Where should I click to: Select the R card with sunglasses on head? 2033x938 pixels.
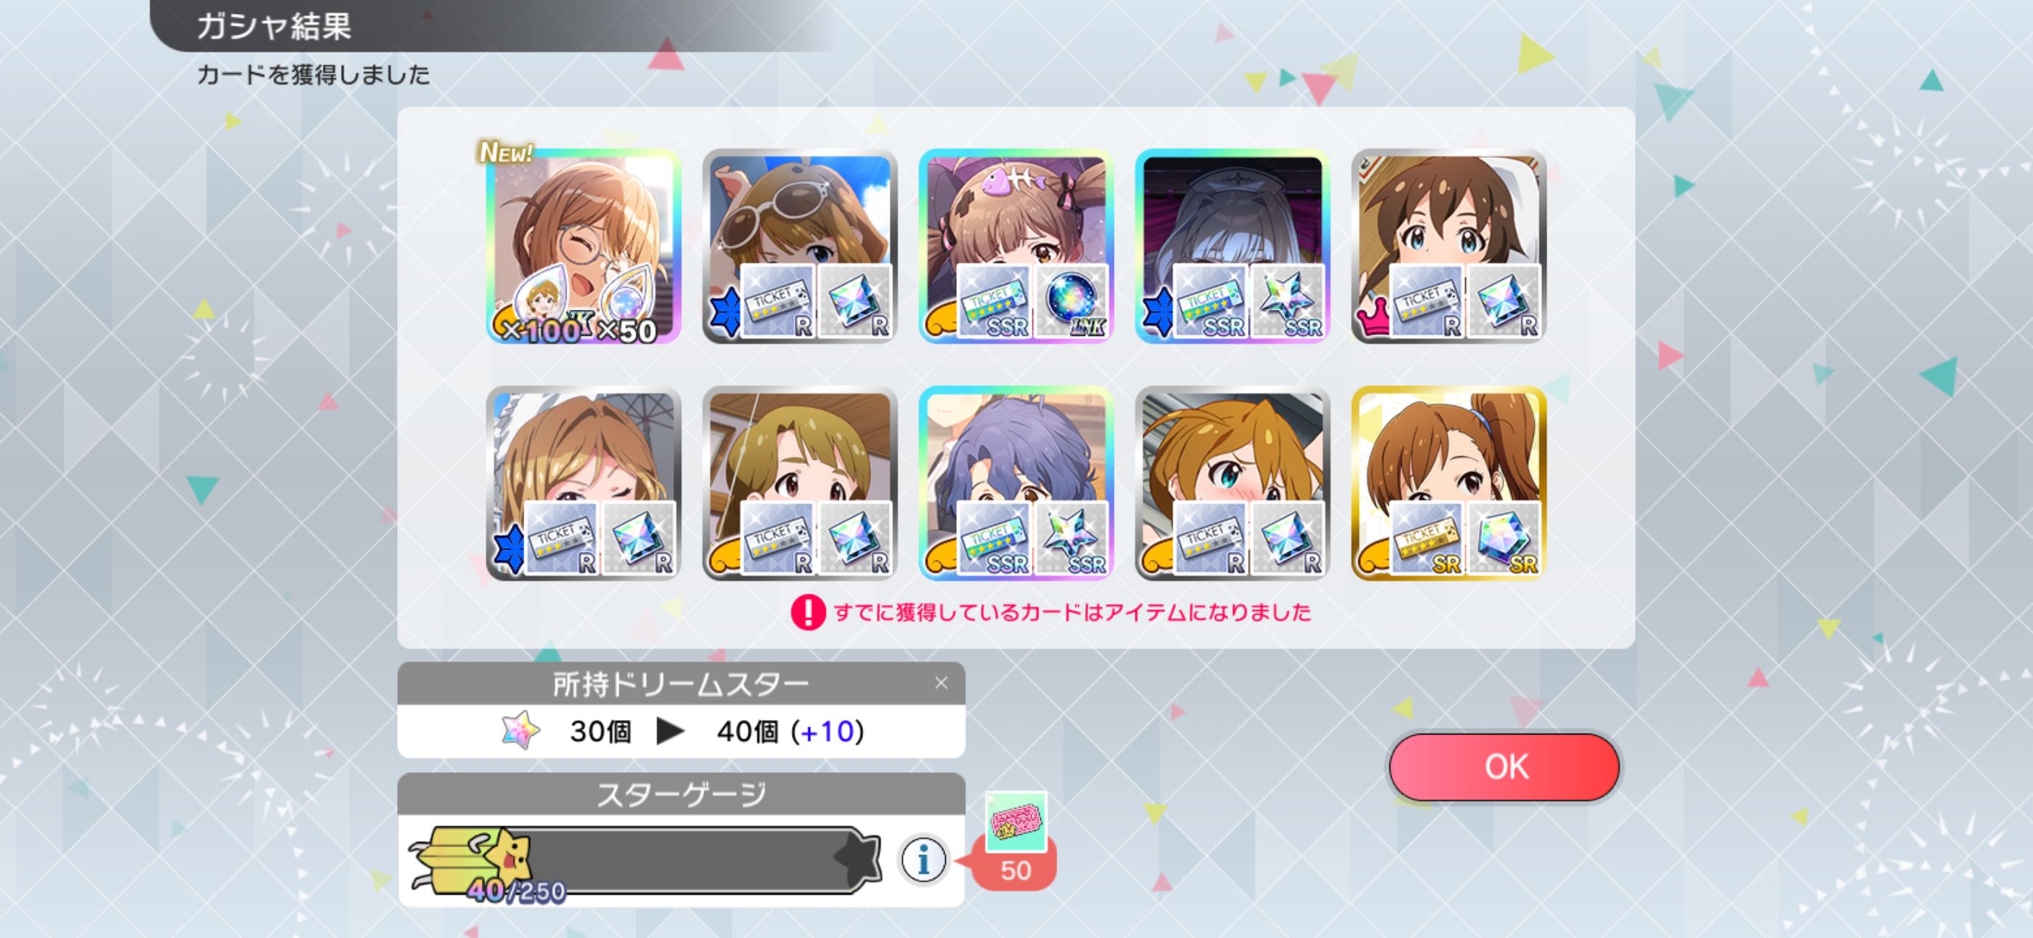coord(800,246)
